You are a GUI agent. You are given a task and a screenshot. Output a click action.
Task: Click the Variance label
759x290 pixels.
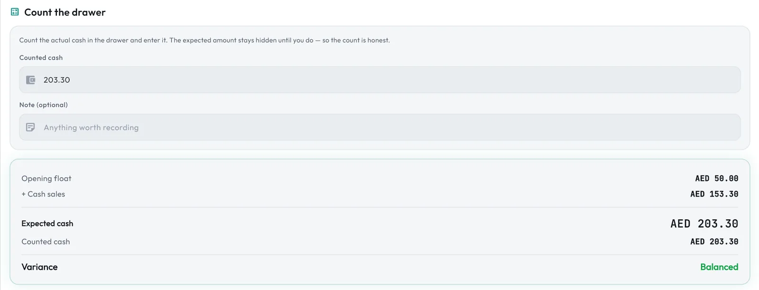coord(39,267)
